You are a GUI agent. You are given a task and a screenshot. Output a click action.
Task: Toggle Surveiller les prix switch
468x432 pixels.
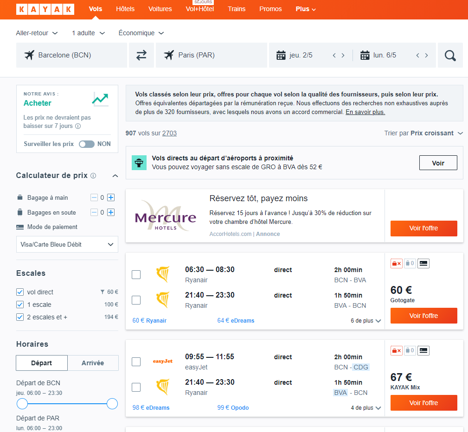[87, 144]
